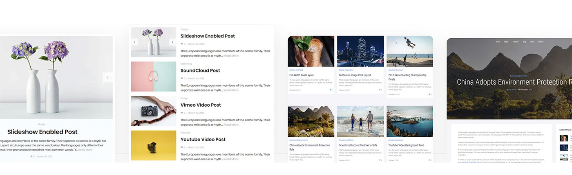Click mountain river image in the post grid
The width and height of the screenshot is (572, 175).
pos(311,121)
